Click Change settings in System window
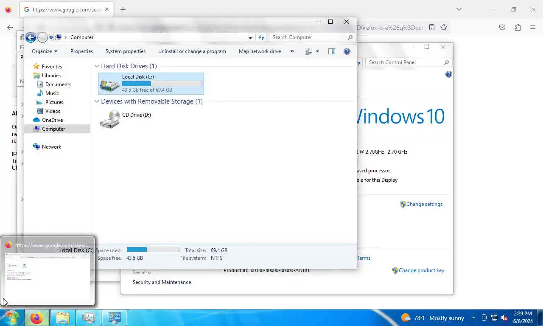This screenshot has height=326, width=543. 424,204
